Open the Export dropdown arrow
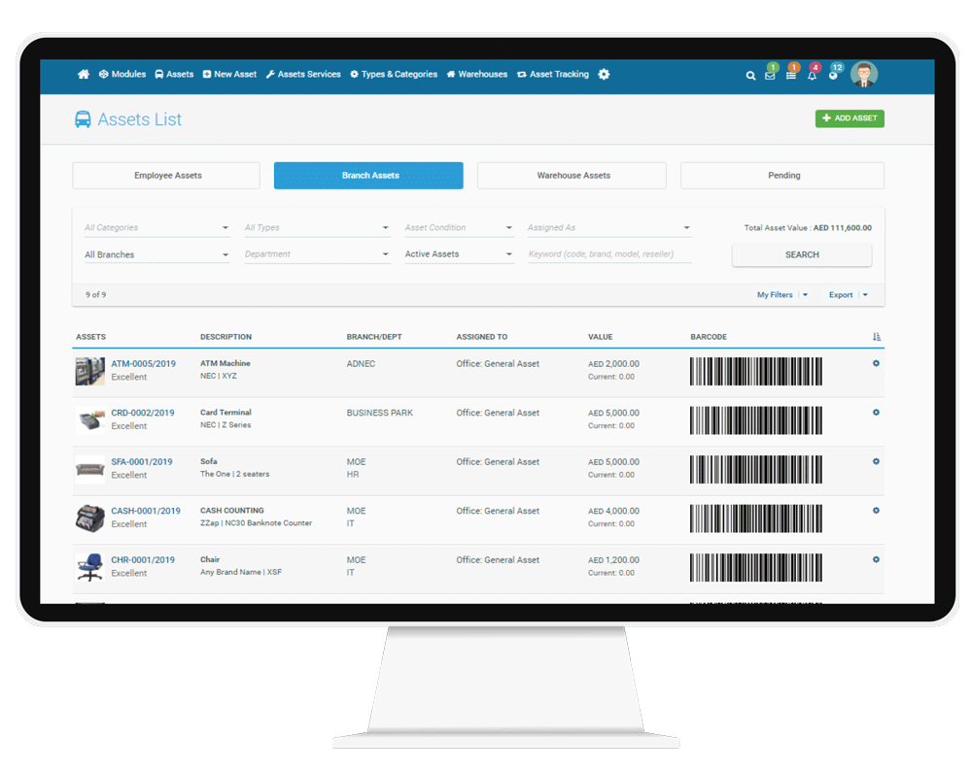Image resolution: width=972 pixels, height=769 pixels. click(x=865, y=295)
